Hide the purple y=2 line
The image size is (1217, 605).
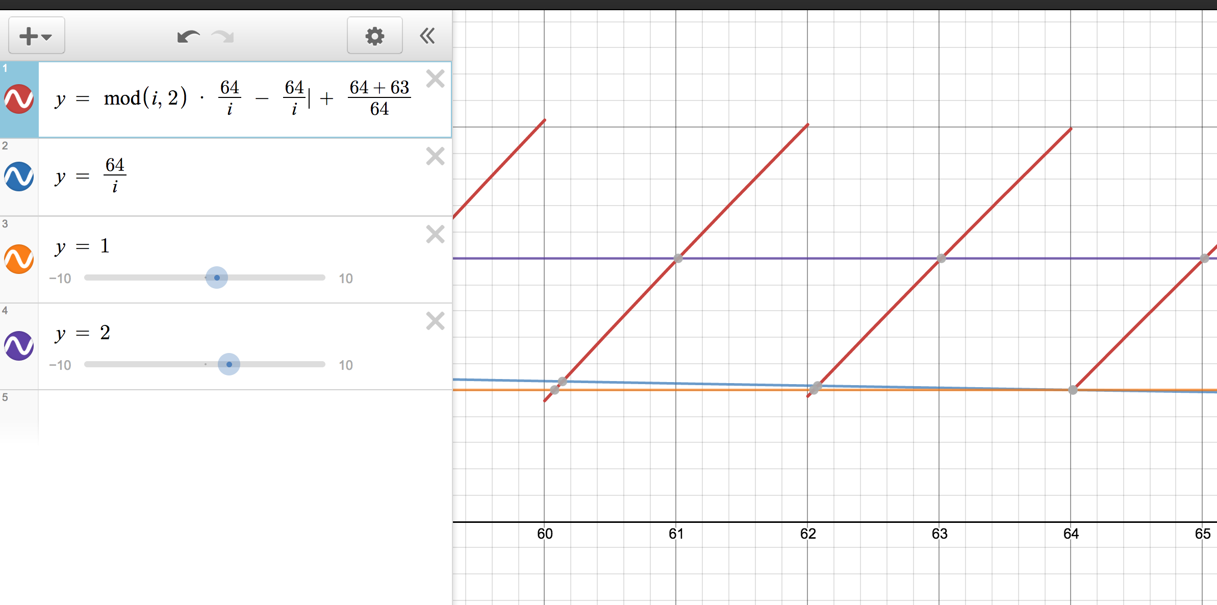tap(19, 346)
